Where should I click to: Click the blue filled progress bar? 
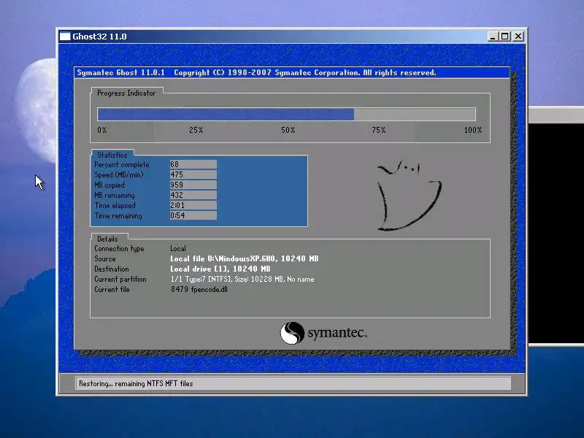tap(226, 114)
